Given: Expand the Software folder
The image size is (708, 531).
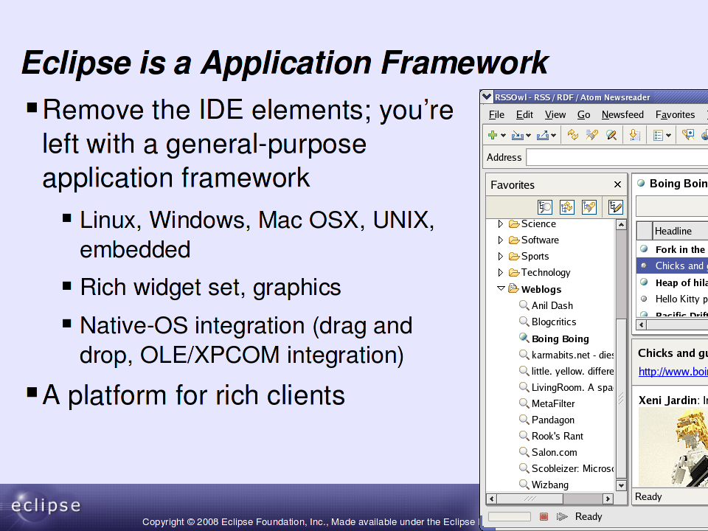Looking at the screenshot, I should (500, 240).
